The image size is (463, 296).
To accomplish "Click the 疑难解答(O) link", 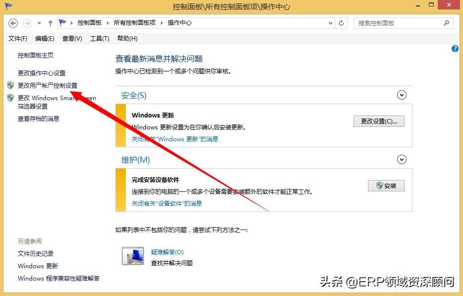I will point(167,252).
